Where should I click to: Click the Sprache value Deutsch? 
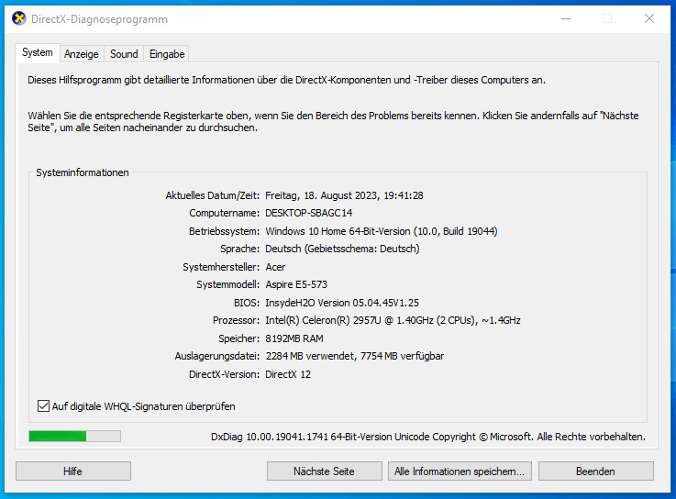point(342,249)
